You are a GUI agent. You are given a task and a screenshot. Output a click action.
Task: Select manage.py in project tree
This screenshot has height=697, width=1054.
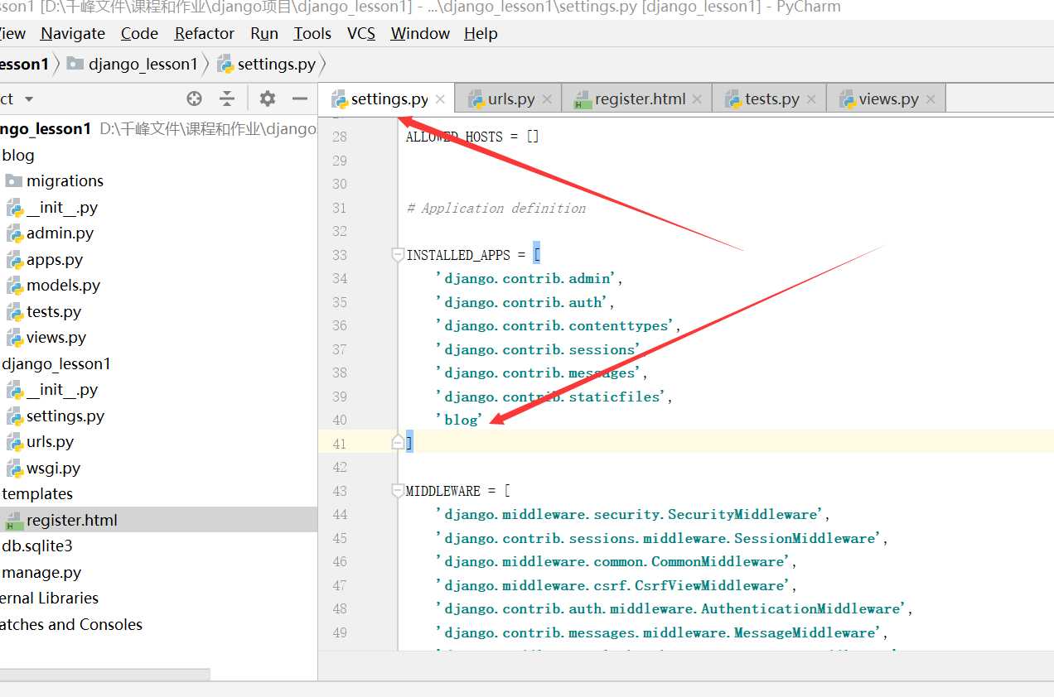tap(41, 572)
